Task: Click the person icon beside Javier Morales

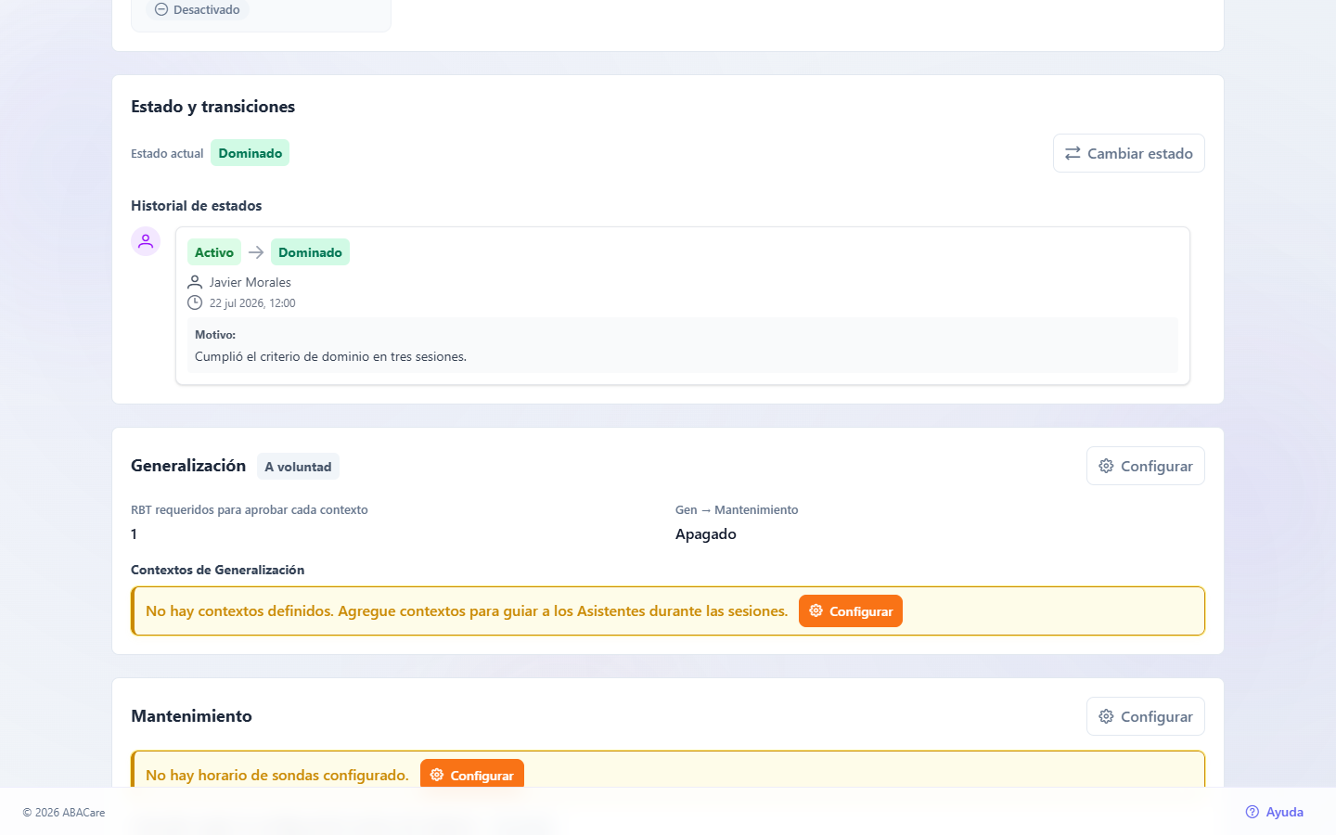Action: click(195, 282)
